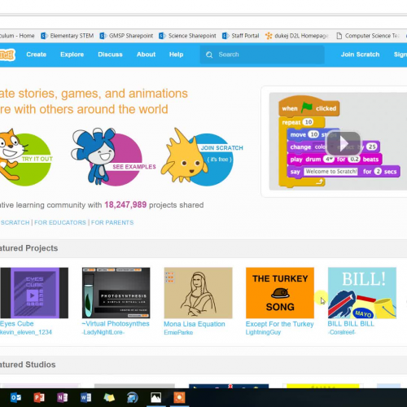Click the Try It Out cat button
407x407 pixels.
[25, 158]
